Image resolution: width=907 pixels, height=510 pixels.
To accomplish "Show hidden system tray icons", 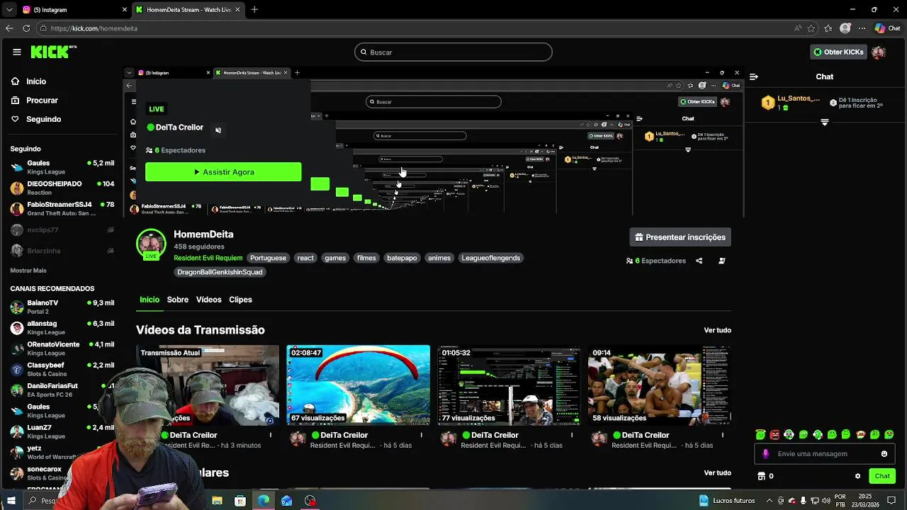I will click(770, 501).
